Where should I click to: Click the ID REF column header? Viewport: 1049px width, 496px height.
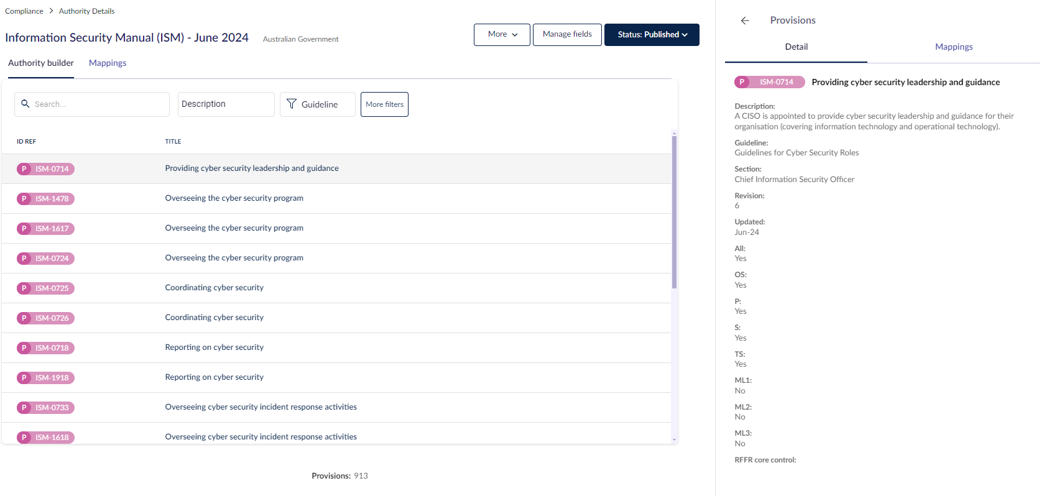point(26,142)
